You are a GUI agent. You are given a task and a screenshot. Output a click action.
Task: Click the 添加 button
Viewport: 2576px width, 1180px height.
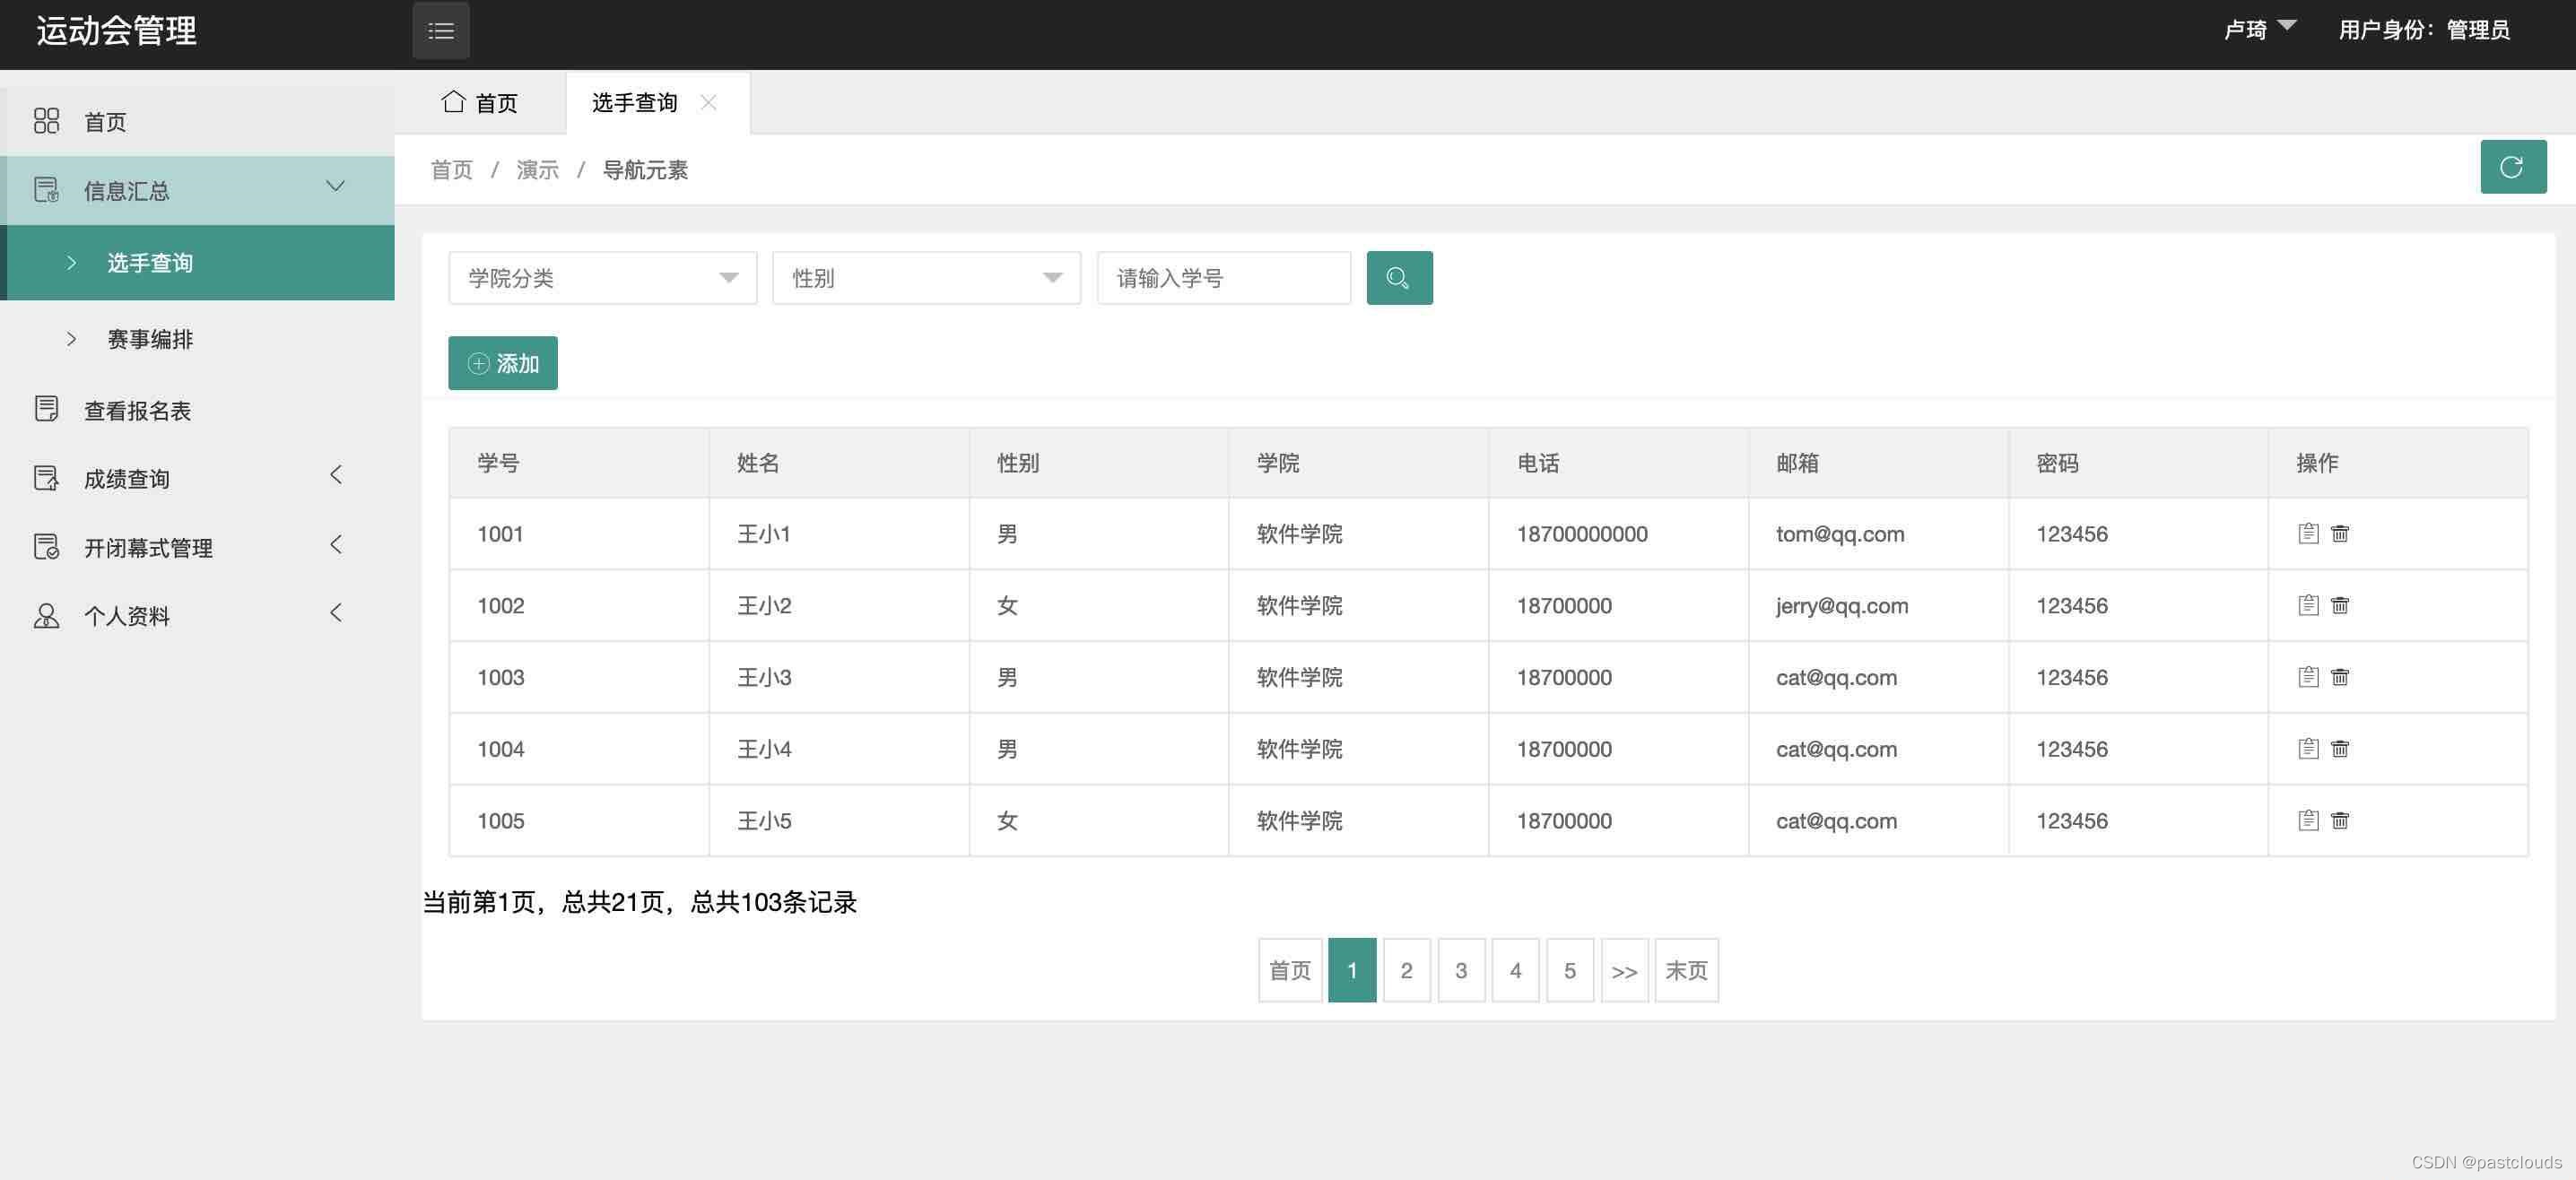pos(503,363)
